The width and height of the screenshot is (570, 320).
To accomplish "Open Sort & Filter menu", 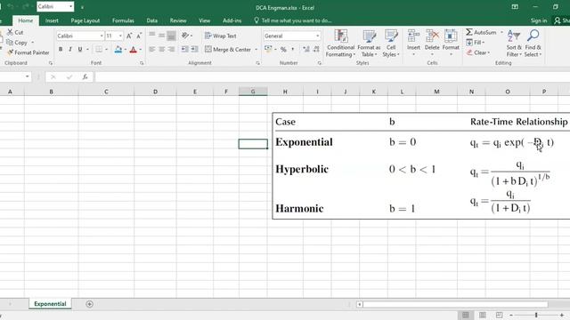I will (514, 44).
